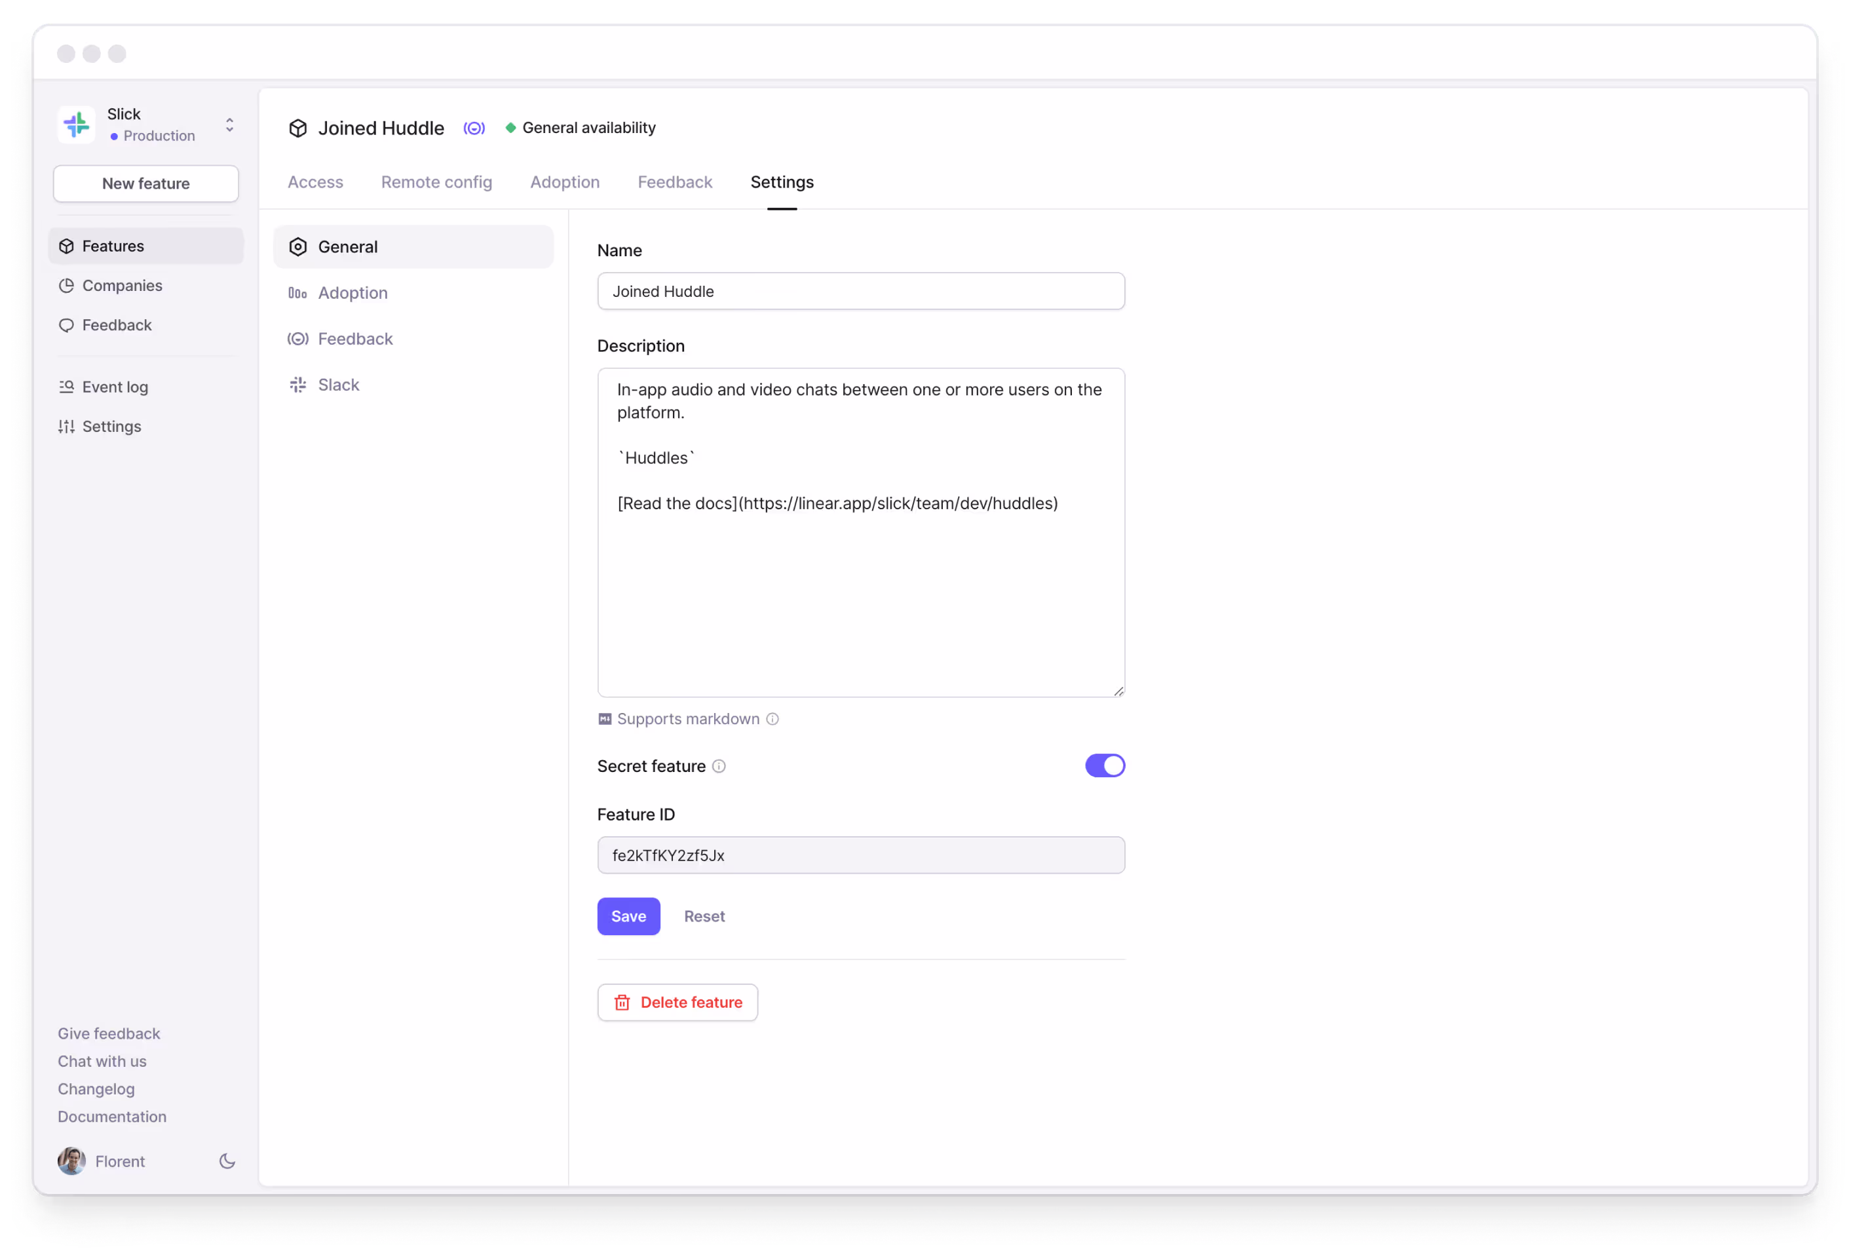Click the Name input field
The height and width of the screenshot is (1253, 1849).
(x=862, y=292)
